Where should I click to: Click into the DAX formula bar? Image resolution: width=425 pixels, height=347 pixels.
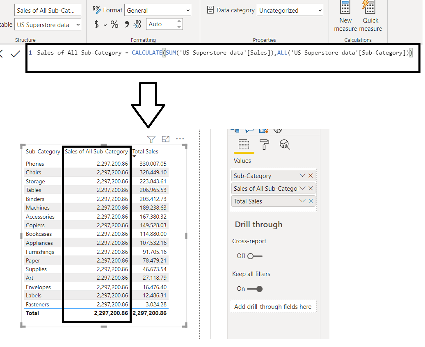222,53
